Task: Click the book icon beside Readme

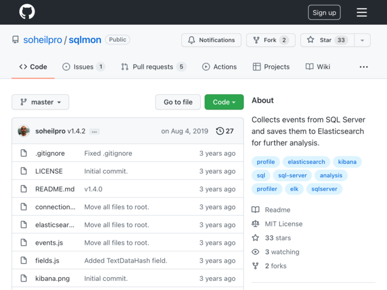Action: click(x=255, y=210)
